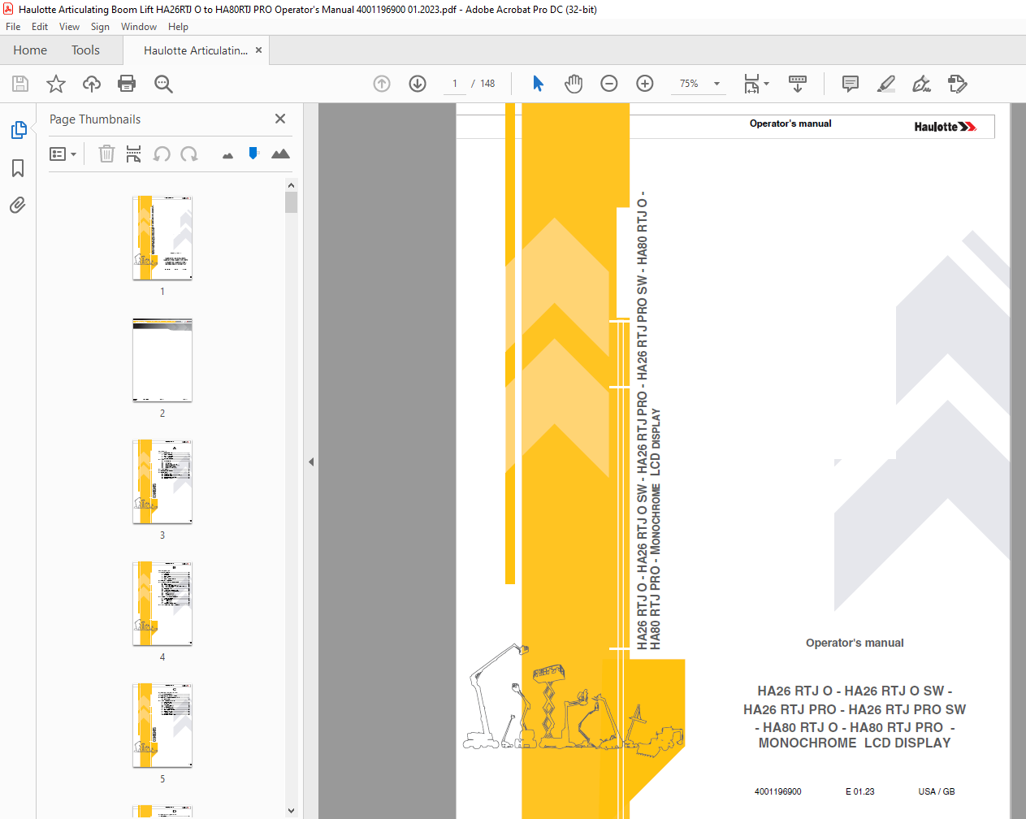Click the read mode keyboard icon
1026x819 pixels.
pos(798,84)
